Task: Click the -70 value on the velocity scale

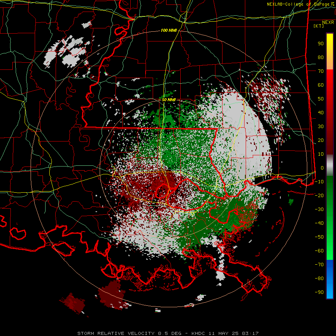Action: 319,265
